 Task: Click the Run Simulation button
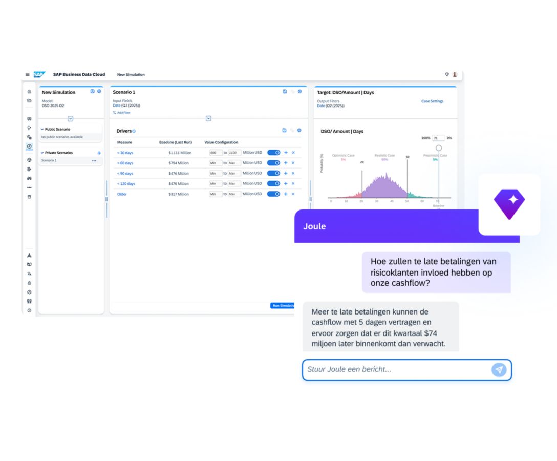click(x=283, y=306)
